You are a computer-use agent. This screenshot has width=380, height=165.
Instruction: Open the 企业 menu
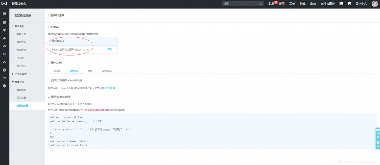coord(313,4)
